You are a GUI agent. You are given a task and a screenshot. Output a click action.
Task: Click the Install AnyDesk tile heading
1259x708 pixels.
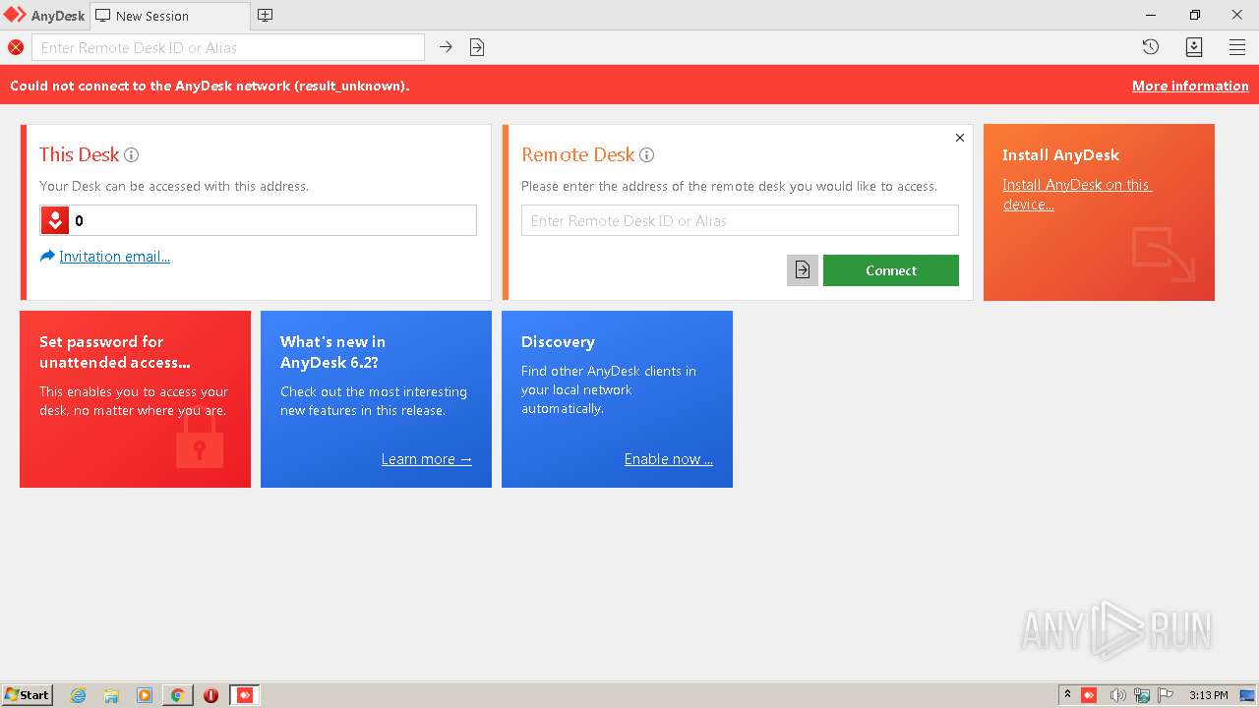[1060, 154]
